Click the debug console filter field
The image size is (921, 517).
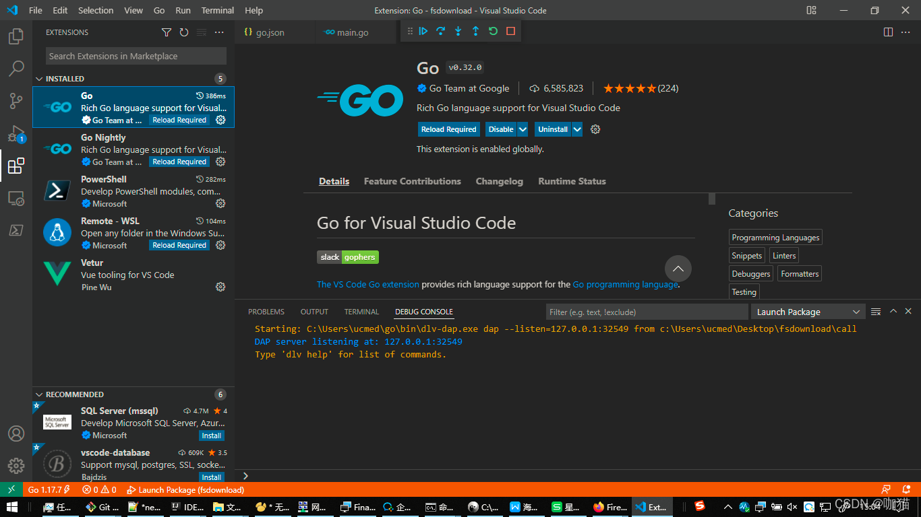[647, 312]
